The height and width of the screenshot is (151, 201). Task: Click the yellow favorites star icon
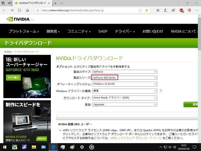(x=147, y=10)
